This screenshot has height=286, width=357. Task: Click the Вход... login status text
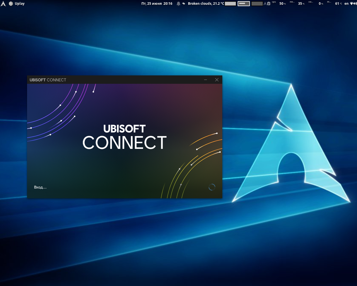click(40, 187)
